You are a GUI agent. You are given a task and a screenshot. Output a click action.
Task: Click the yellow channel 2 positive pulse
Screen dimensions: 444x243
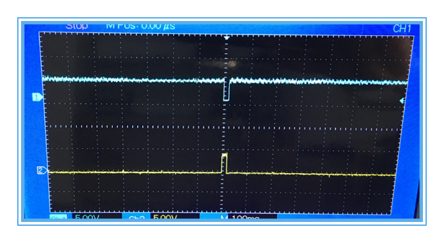(x=224, y=163)
